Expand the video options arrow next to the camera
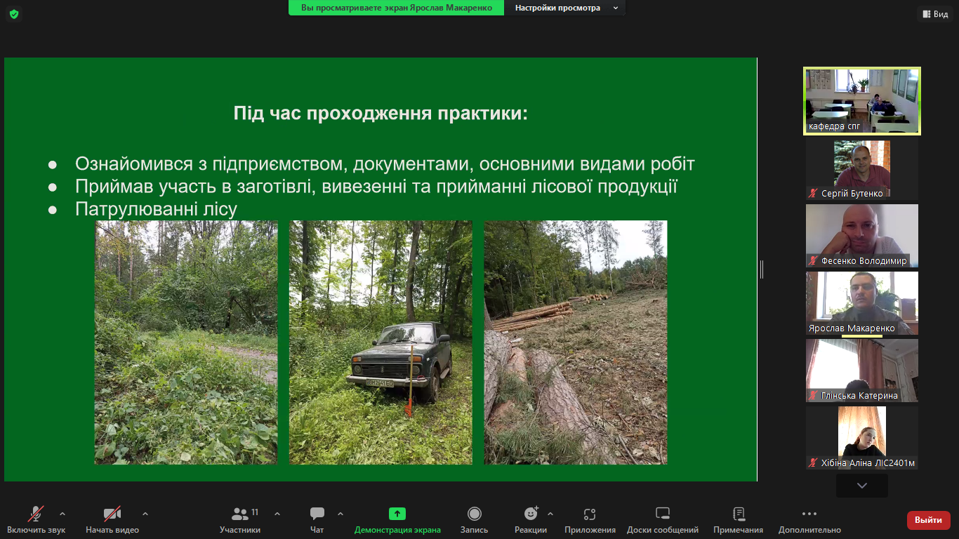Screen dimensions: 959x539 (145, 513)
